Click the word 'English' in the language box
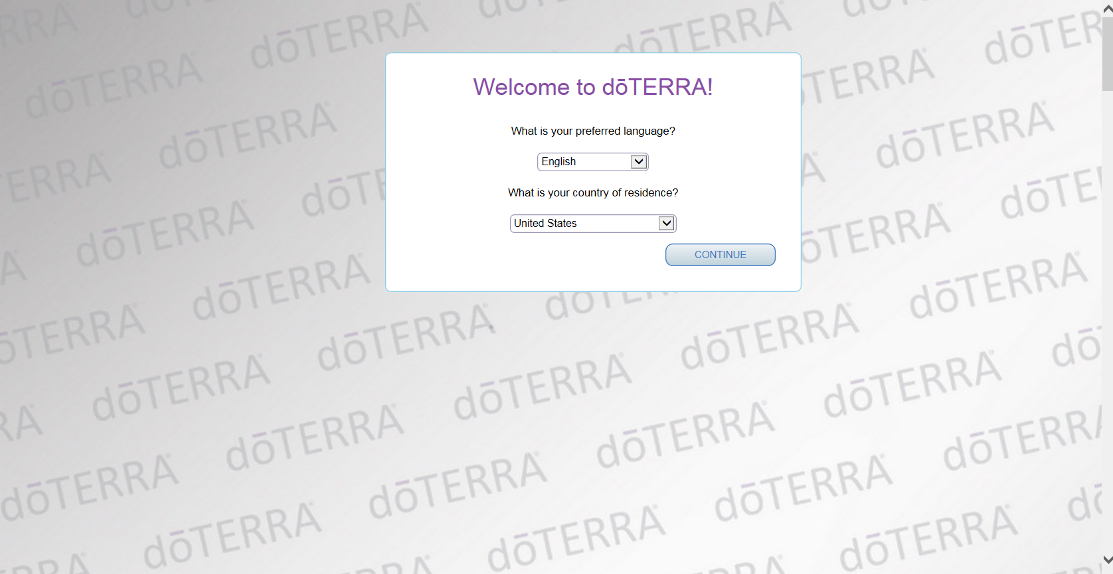Image resolution: width=1113 pixels, height=574 pixels. click(558, 162)
